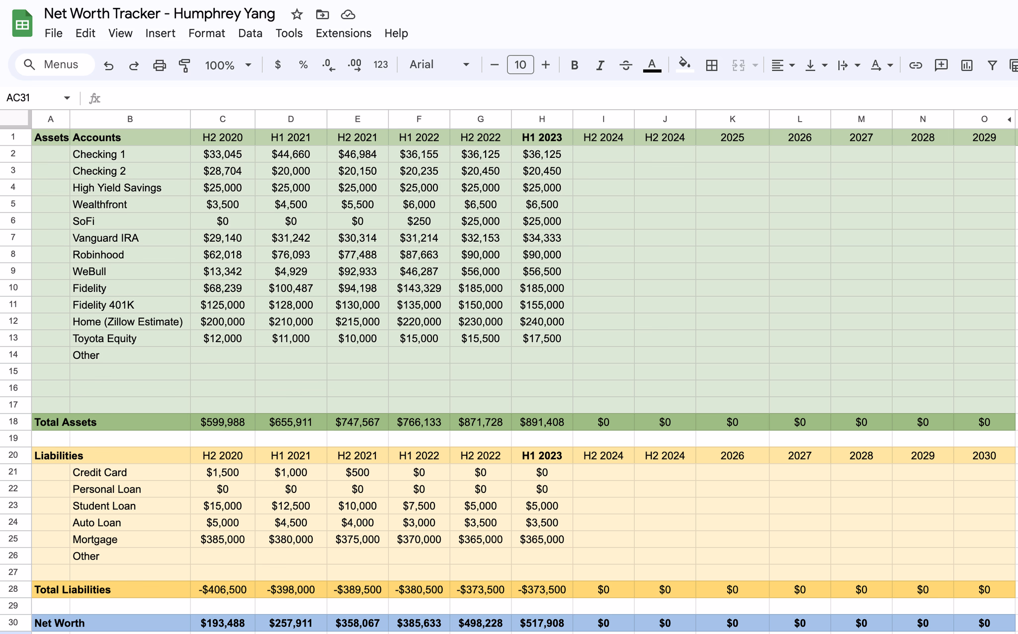Increase font size plus button
The image size is (1018, 634).
[545, 65]
